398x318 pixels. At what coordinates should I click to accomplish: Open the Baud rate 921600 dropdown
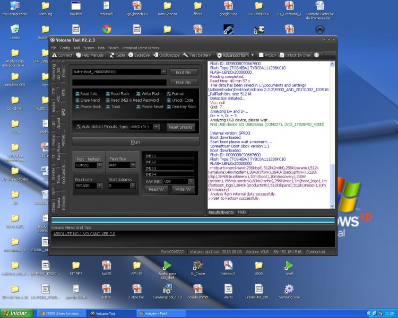tap(99, 186)
